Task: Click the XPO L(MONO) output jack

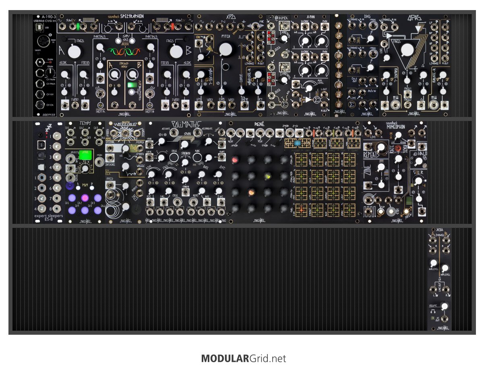Action: coord(250,58)
